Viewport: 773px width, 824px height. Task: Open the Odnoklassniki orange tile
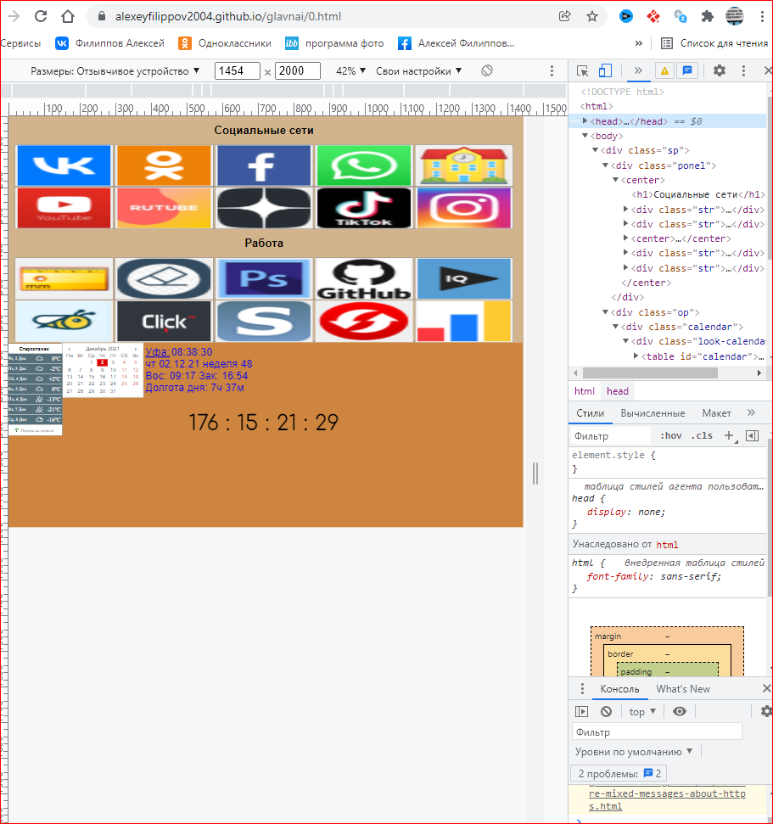pos(164,165)
